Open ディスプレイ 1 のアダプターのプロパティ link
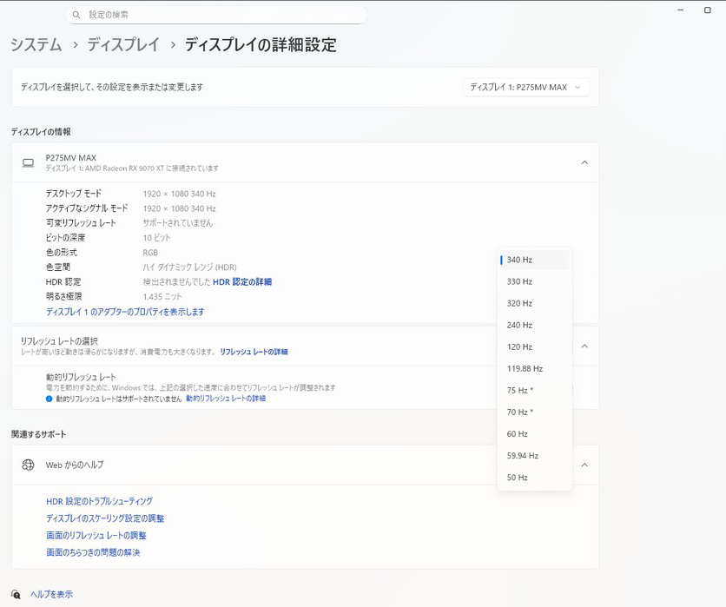The height and width of the screenshot is (607, 726). tap(125, 312)
